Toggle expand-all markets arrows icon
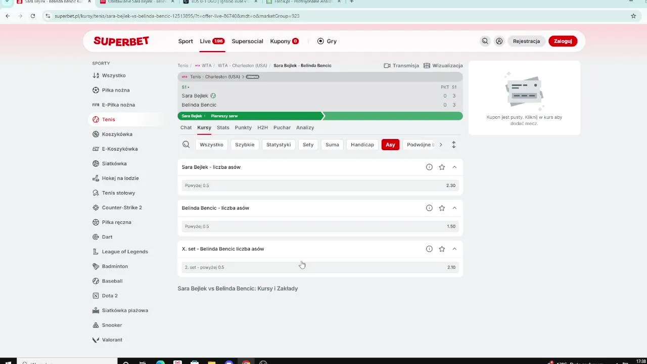Viewport: 647px width, 364px height. click(x=453, y=145)
